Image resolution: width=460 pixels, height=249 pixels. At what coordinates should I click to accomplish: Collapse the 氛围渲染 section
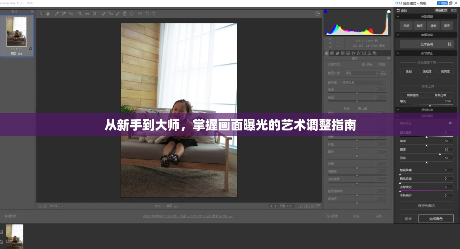398,35
